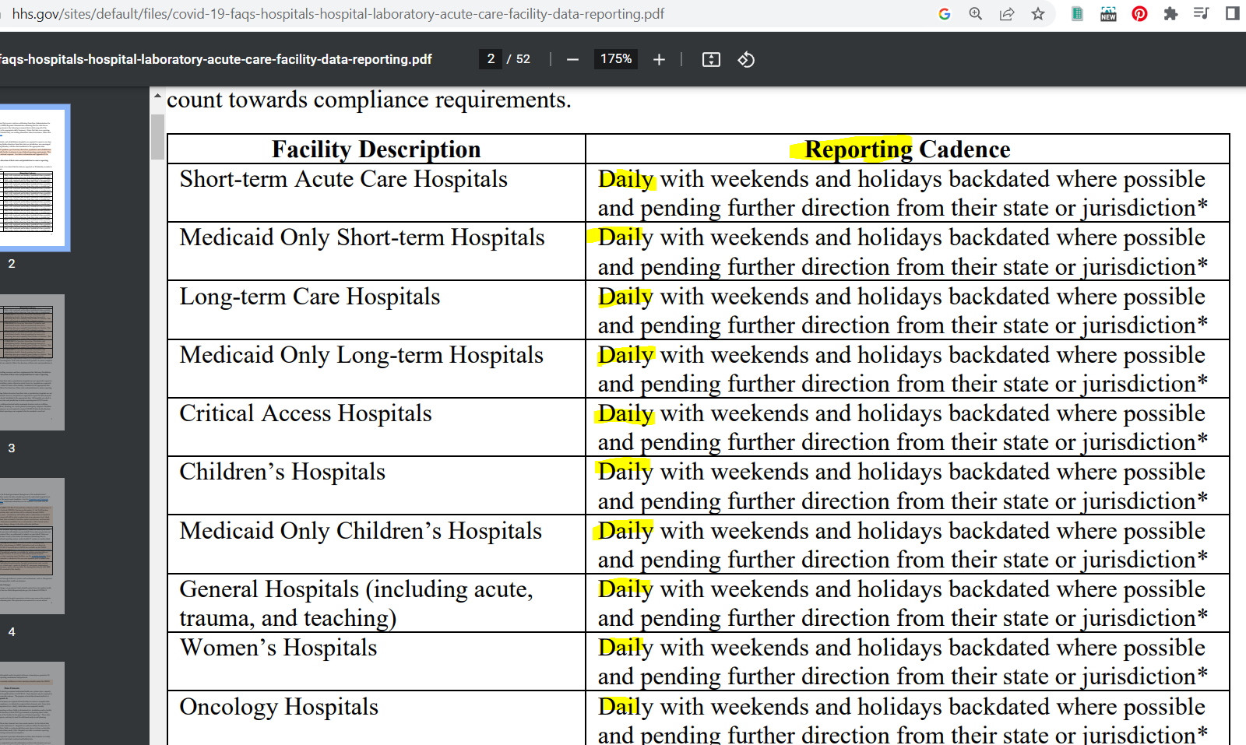Click the "/ 52" total pages label
The width and height of the screenshot is (1246, 745).
point(519,59)
